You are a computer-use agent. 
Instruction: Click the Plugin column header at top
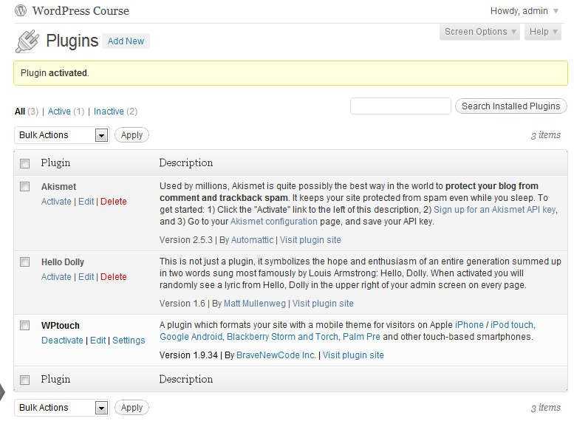click(55, 163)
